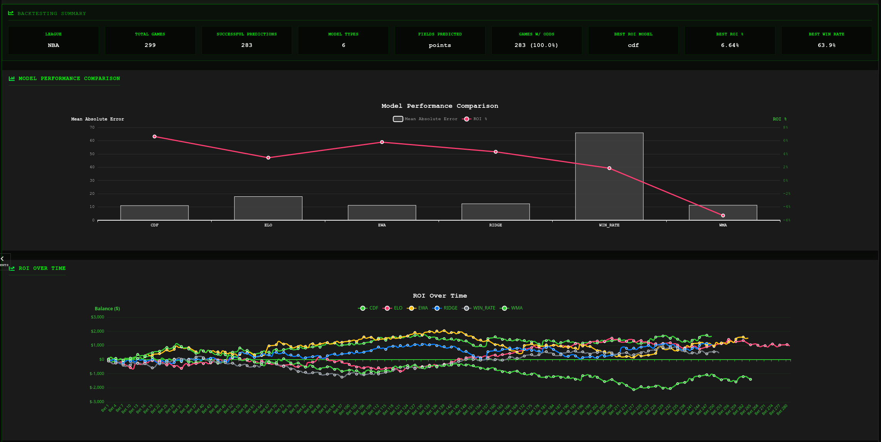Toggle ROI % legend entry
The width and height of the screenshot is (881, 442).
pos(475,119)
